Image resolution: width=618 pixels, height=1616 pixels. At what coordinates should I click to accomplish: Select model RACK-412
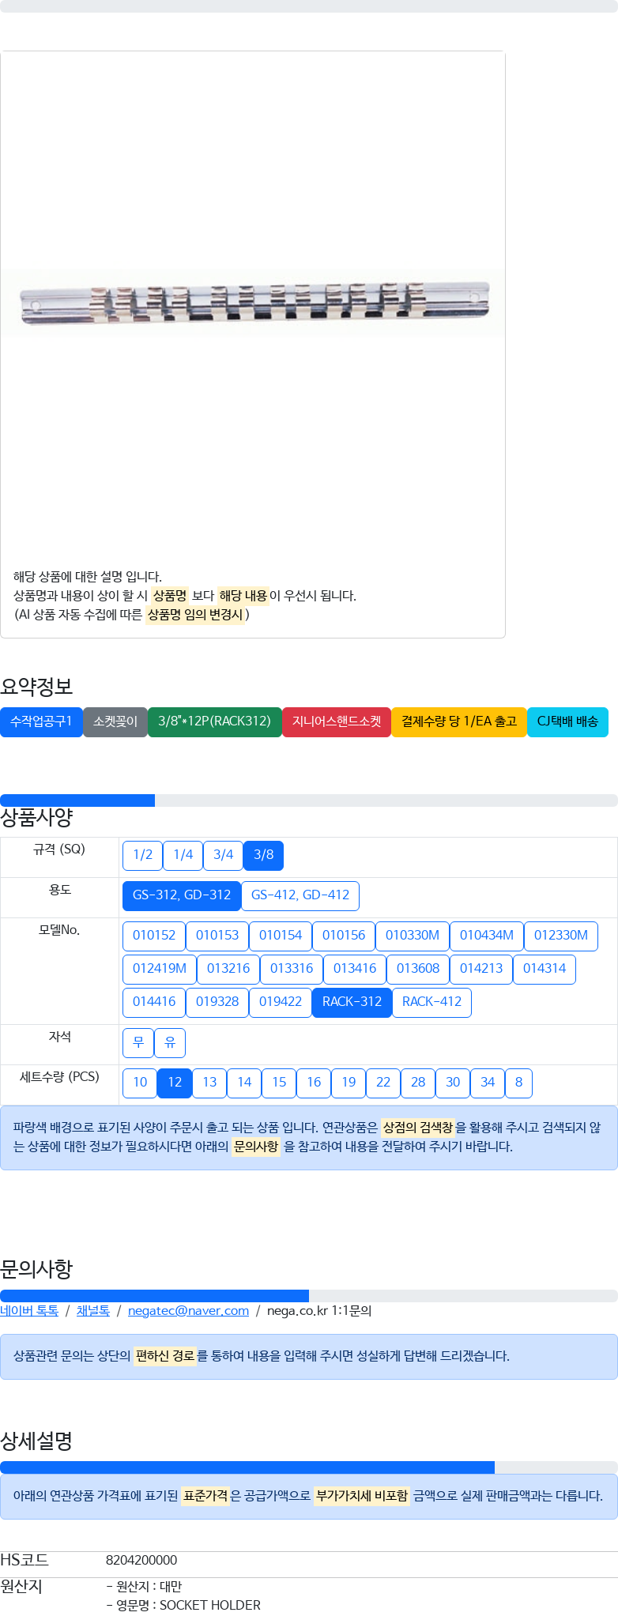[x=431, y=1002]
